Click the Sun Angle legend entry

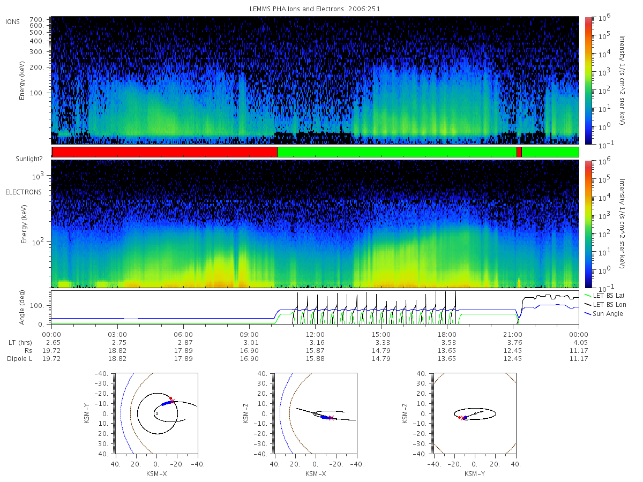(x=603, y=313)
